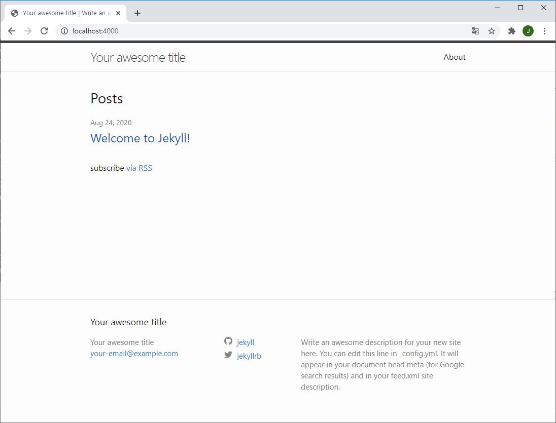Click the site description paragraph in footer
Screen dimensions: 556x423
click(x=383, y=365)
